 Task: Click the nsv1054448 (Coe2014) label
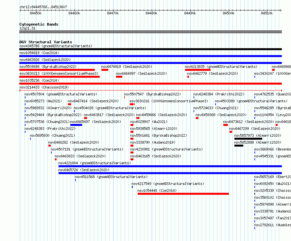[157, 191]
